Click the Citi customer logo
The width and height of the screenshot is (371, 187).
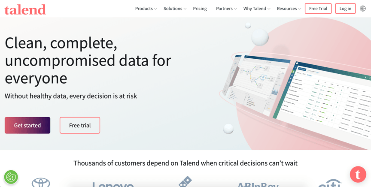(330, 183)
